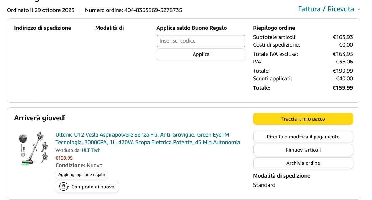Click Traccia il mio pacco
372x200 pixels.
click(x=303, y=119)
